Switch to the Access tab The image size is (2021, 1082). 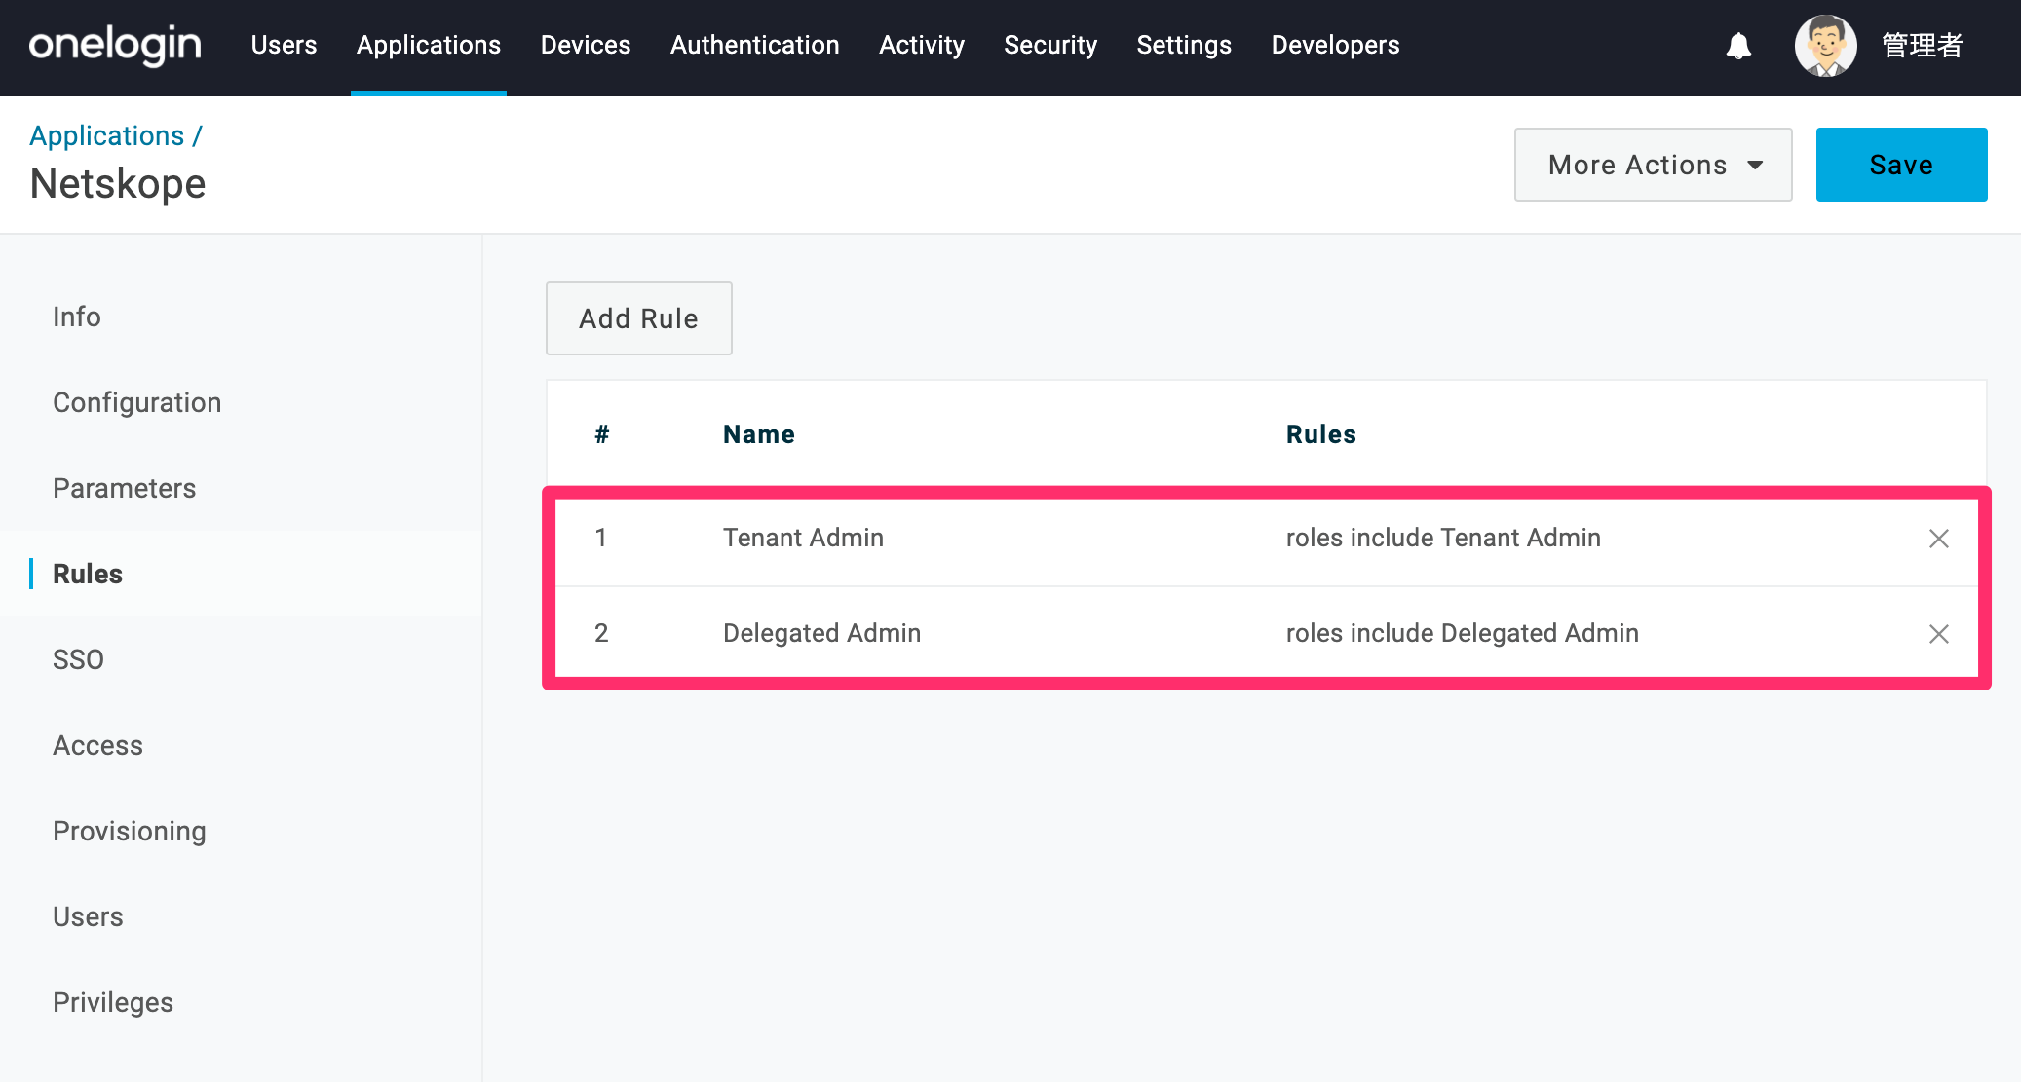pos(97,745)
